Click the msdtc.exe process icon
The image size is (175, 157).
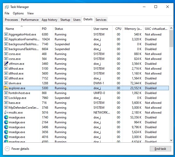tap(6, 112)
